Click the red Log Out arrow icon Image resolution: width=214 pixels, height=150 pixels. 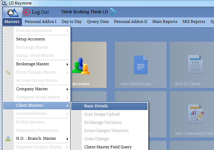click(x=27, y=12)
